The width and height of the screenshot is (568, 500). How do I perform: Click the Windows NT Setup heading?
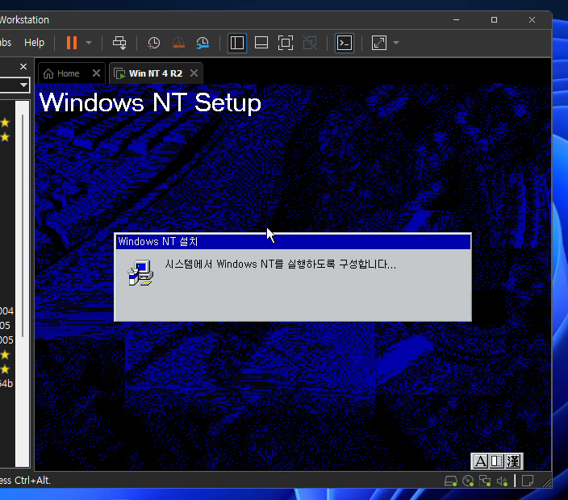coord(150,102)
